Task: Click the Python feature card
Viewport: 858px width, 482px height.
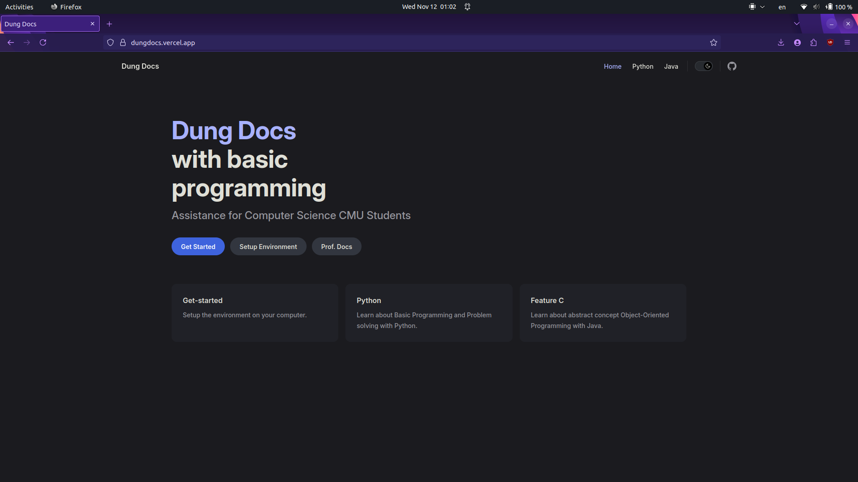Action: (x=429, y=313)
